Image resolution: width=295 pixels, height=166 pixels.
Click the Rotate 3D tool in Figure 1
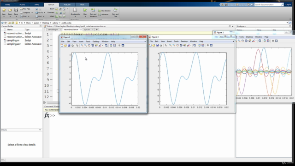[x=93, y=45]
